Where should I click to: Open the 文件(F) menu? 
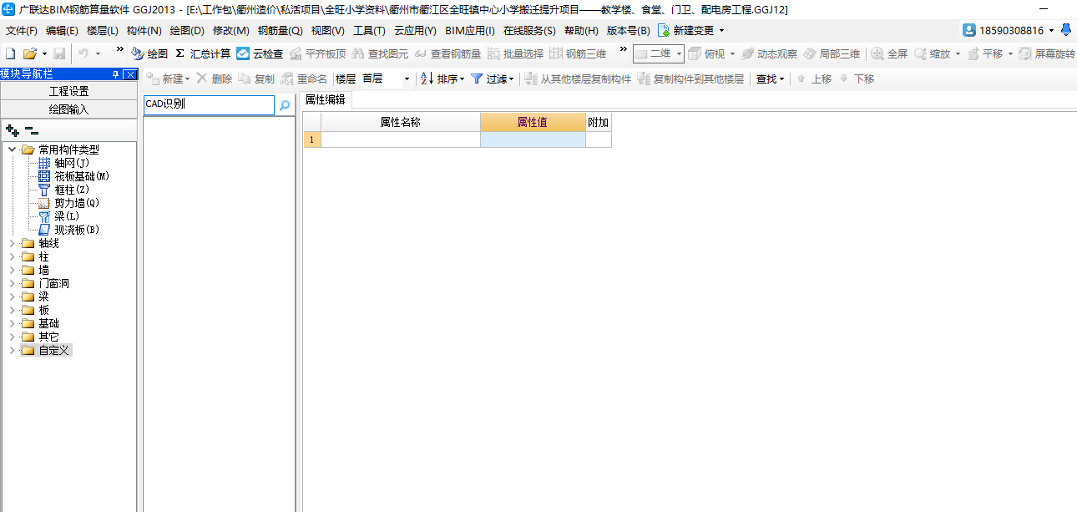click(22, 30)
